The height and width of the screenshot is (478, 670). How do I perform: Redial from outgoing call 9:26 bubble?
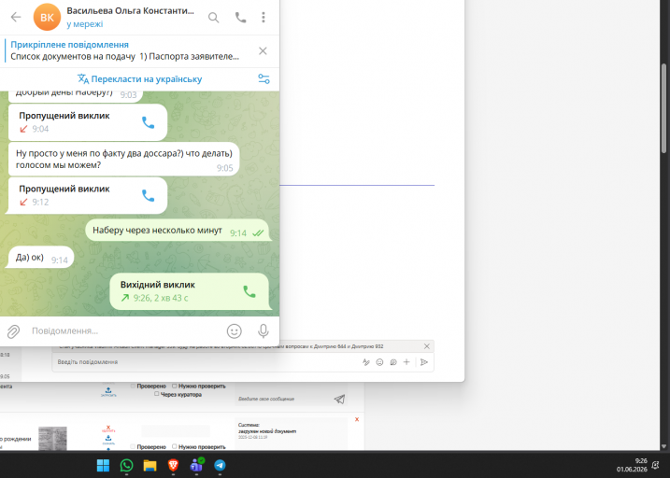(x=249, y=292)
